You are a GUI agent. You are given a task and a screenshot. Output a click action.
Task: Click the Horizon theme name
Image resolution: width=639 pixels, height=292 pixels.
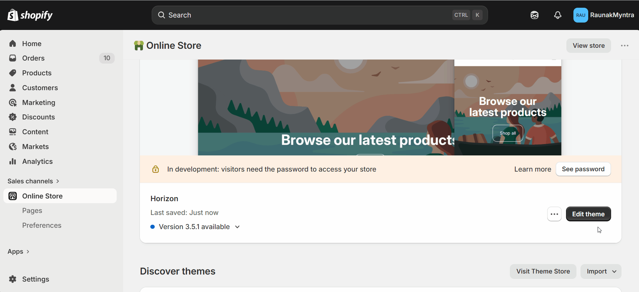pos(164,198)
